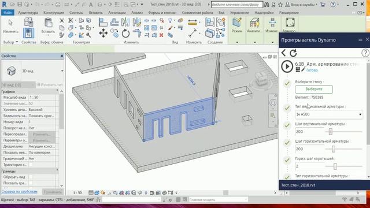Click the Create Assembly icon
This screenshot has height=208, width=370.
pos(209,22)
